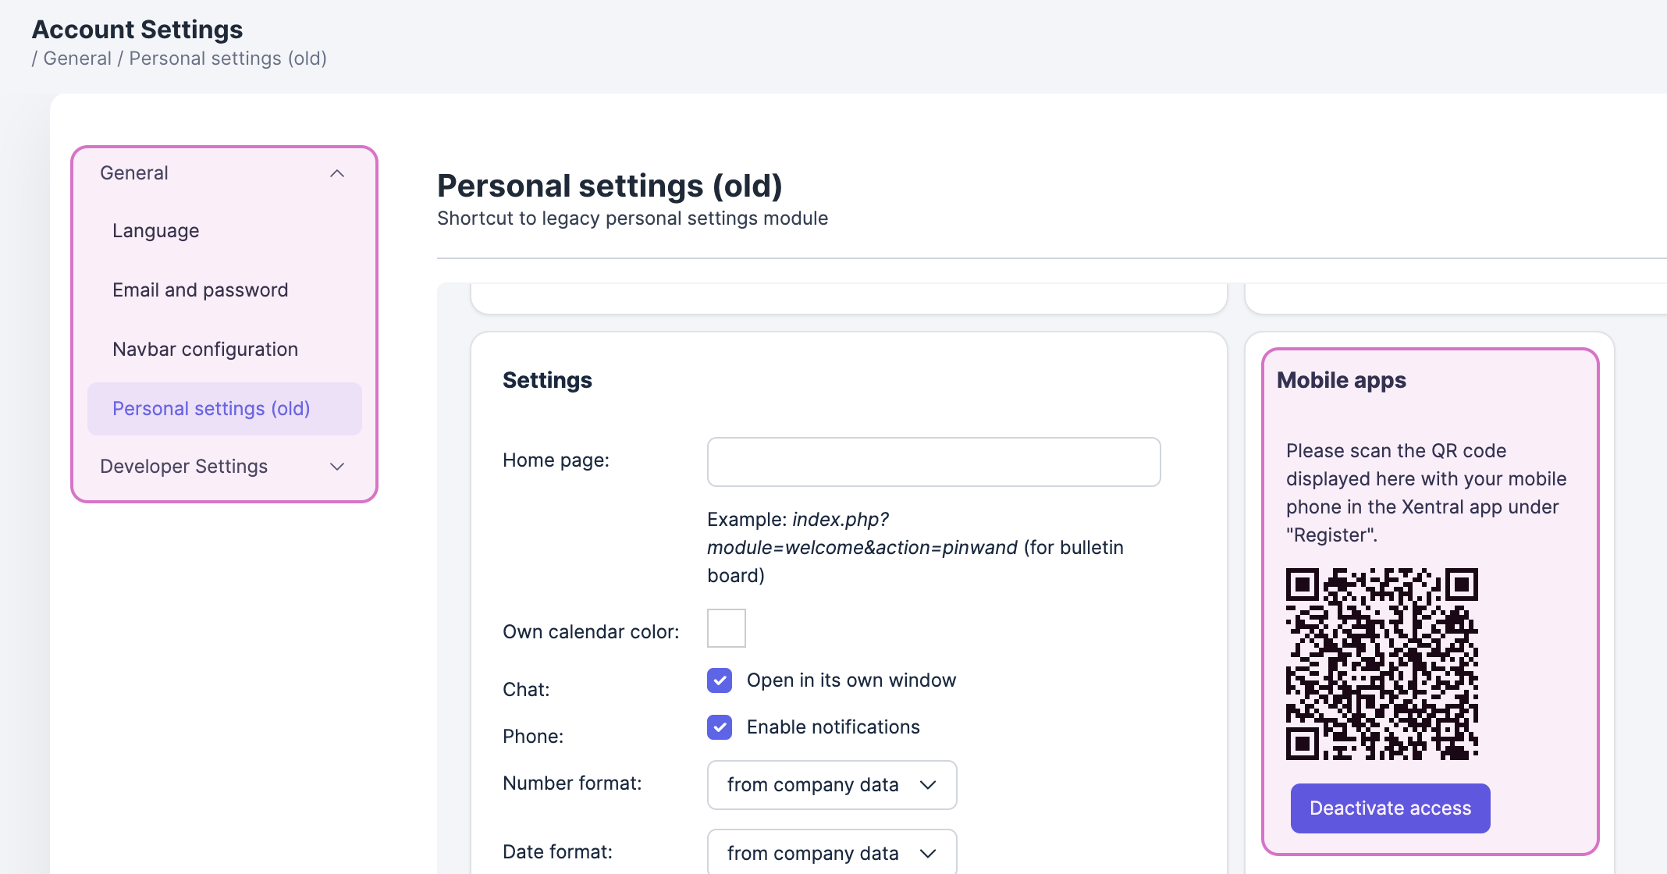The width and height of the screenshot is (1667, 874).
Task: Click the Deactivate access button
Action: tap(1390, 808)
